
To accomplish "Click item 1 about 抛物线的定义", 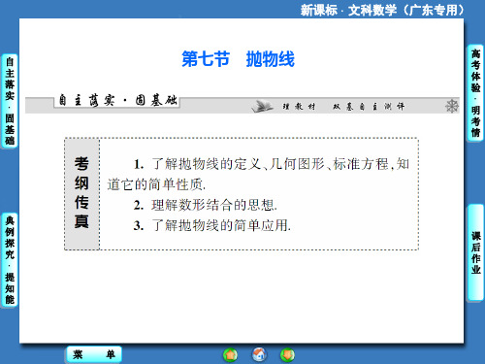I will [272, 164].
